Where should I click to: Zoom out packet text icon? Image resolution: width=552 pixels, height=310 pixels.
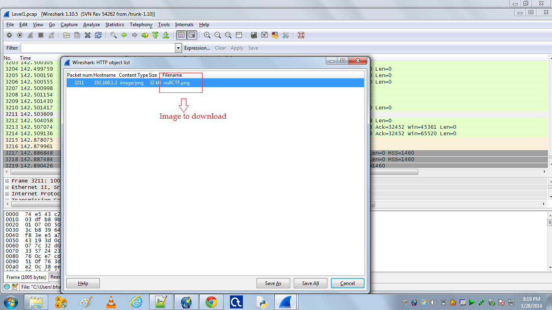click(218, 35)
